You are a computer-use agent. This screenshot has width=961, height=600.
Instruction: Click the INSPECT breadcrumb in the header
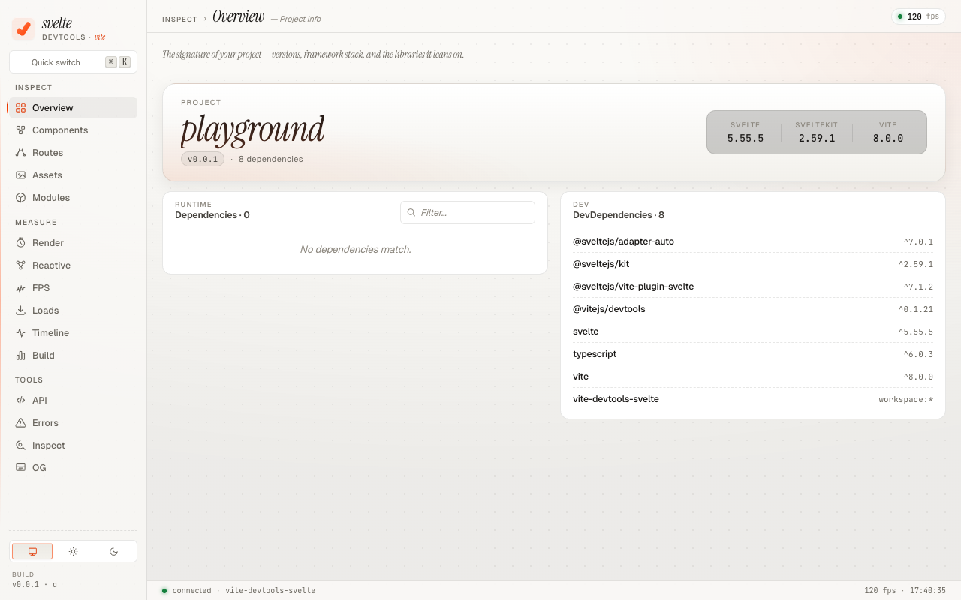pos(179,19)
